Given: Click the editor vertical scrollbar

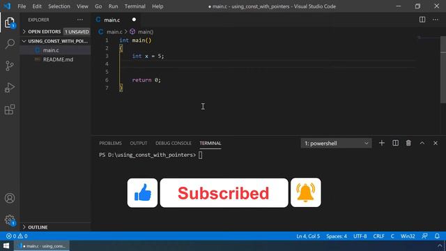Looking at the screenshot, I should coord(443,70).
